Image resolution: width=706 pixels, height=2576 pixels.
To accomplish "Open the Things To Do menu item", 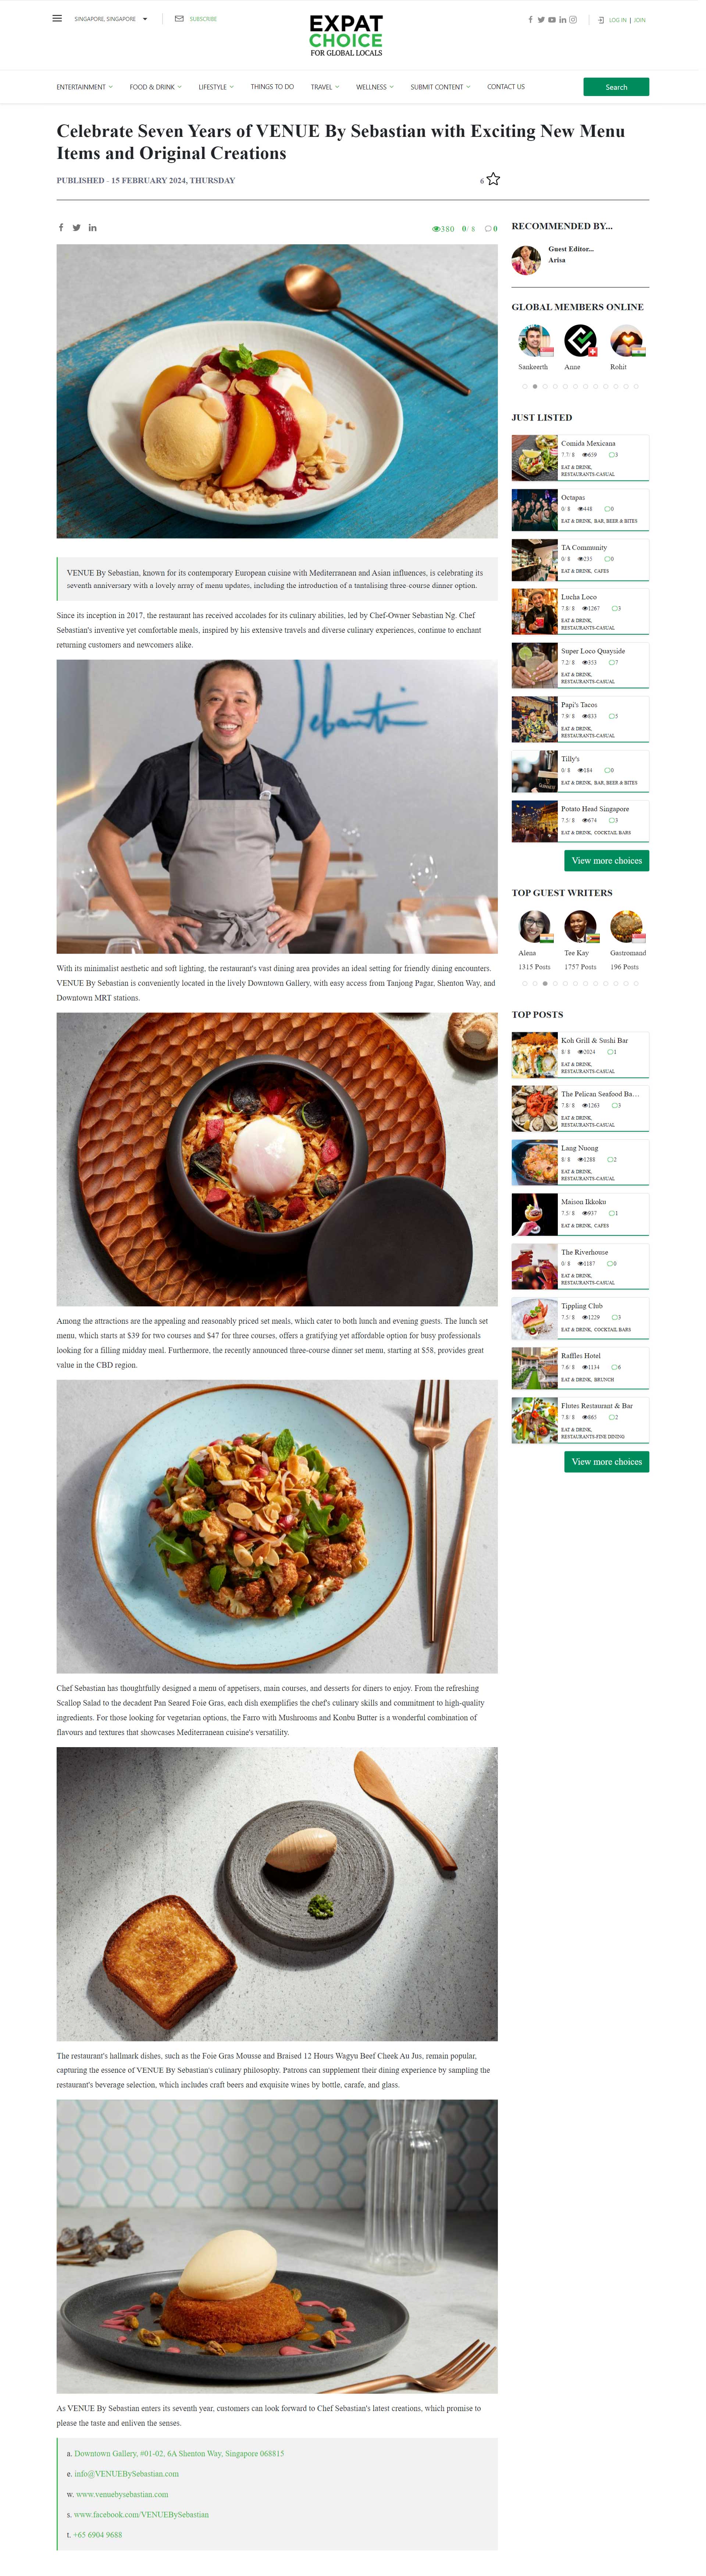I will [x=272, y=87].
